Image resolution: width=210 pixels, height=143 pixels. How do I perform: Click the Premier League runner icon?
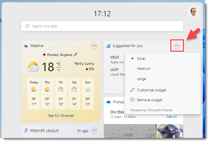(x=26, y=130)
